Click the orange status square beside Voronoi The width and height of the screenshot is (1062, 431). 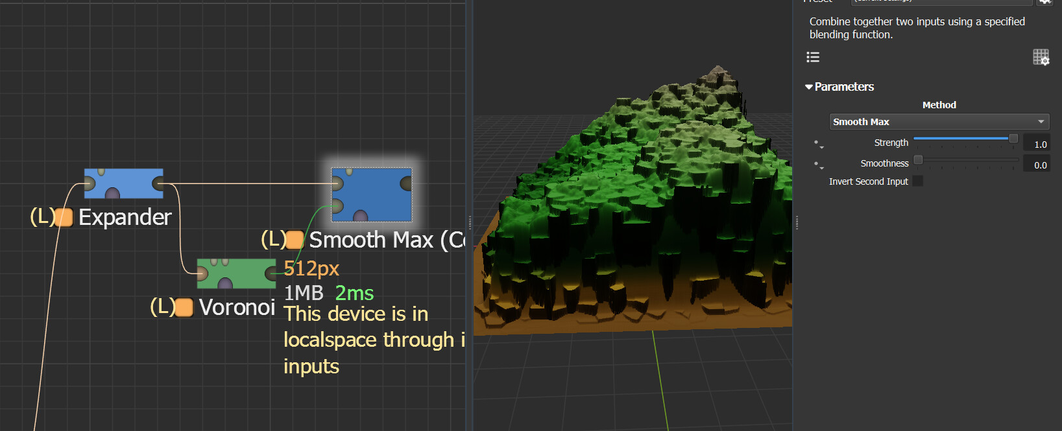[184, 307]
